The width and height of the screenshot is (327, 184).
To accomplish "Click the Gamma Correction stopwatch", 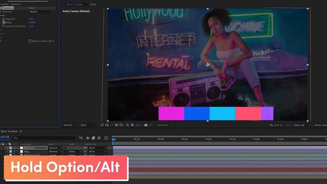I will point(4,26).
